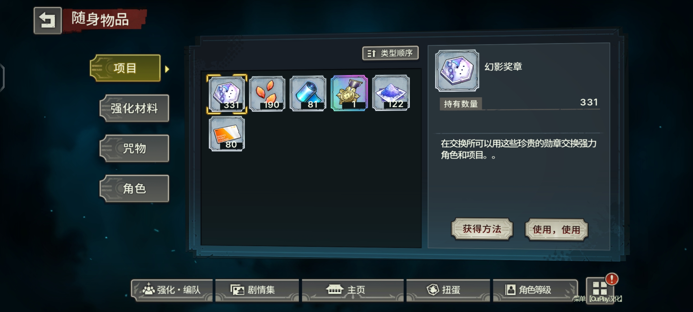Switch to the 强化材料 tab
The image size is (693, 312).
134,109
